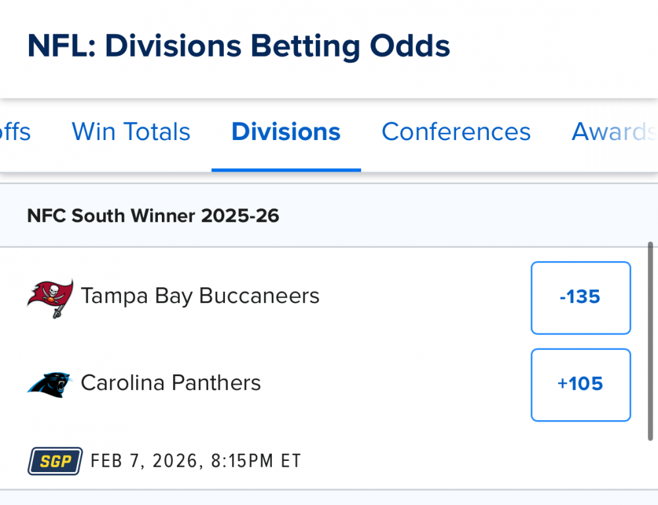Open the Conferences tab
This screenshot has height=505, width=658.
456,132
